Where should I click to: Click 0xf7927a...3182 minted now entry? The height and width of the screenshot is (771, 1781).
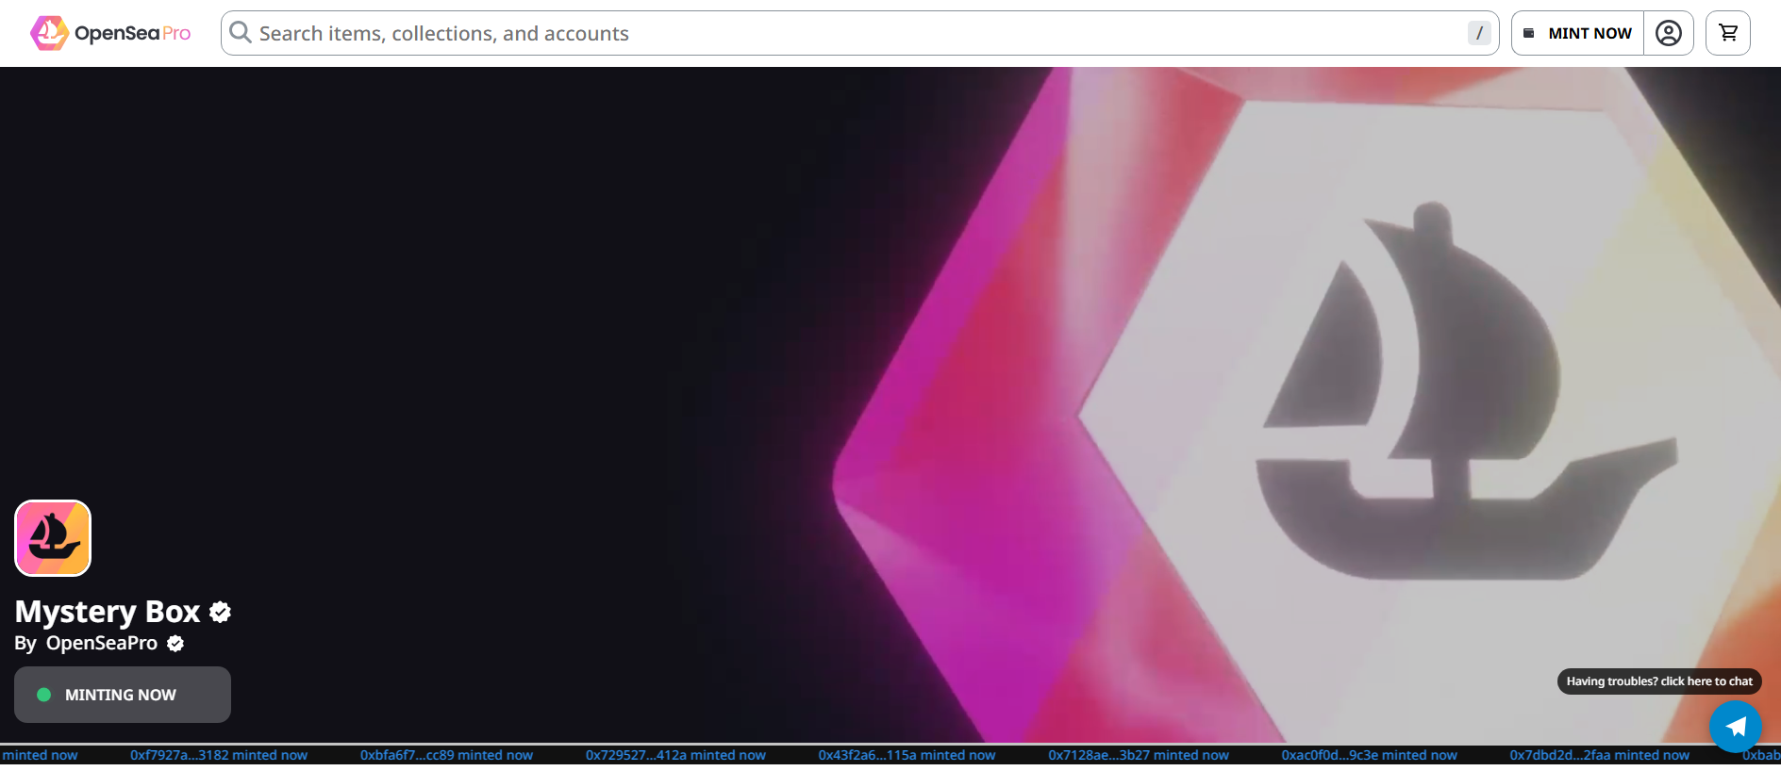point(219,755)
